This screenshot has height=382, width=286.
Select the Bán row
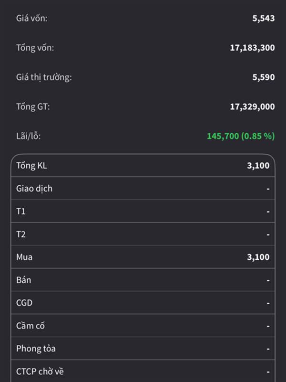point(143,280)
